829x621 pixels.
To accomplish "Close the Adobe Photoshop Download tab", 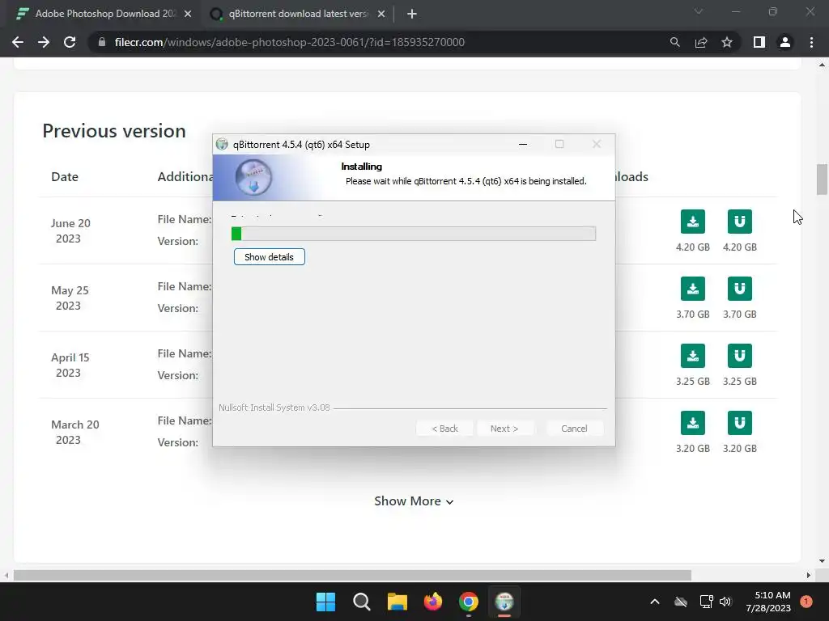I will (x=188, y=14).
